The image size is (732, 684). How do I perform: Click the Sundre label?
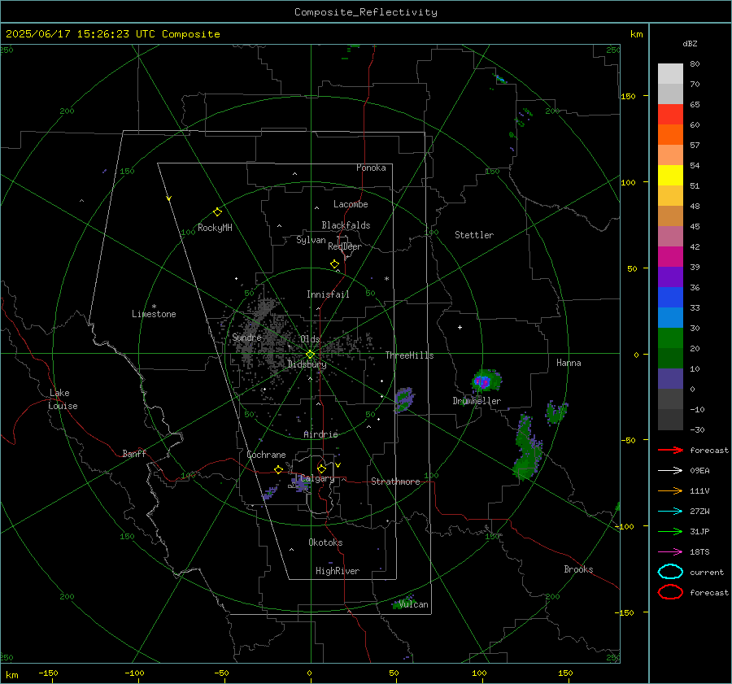pos(246,338)
